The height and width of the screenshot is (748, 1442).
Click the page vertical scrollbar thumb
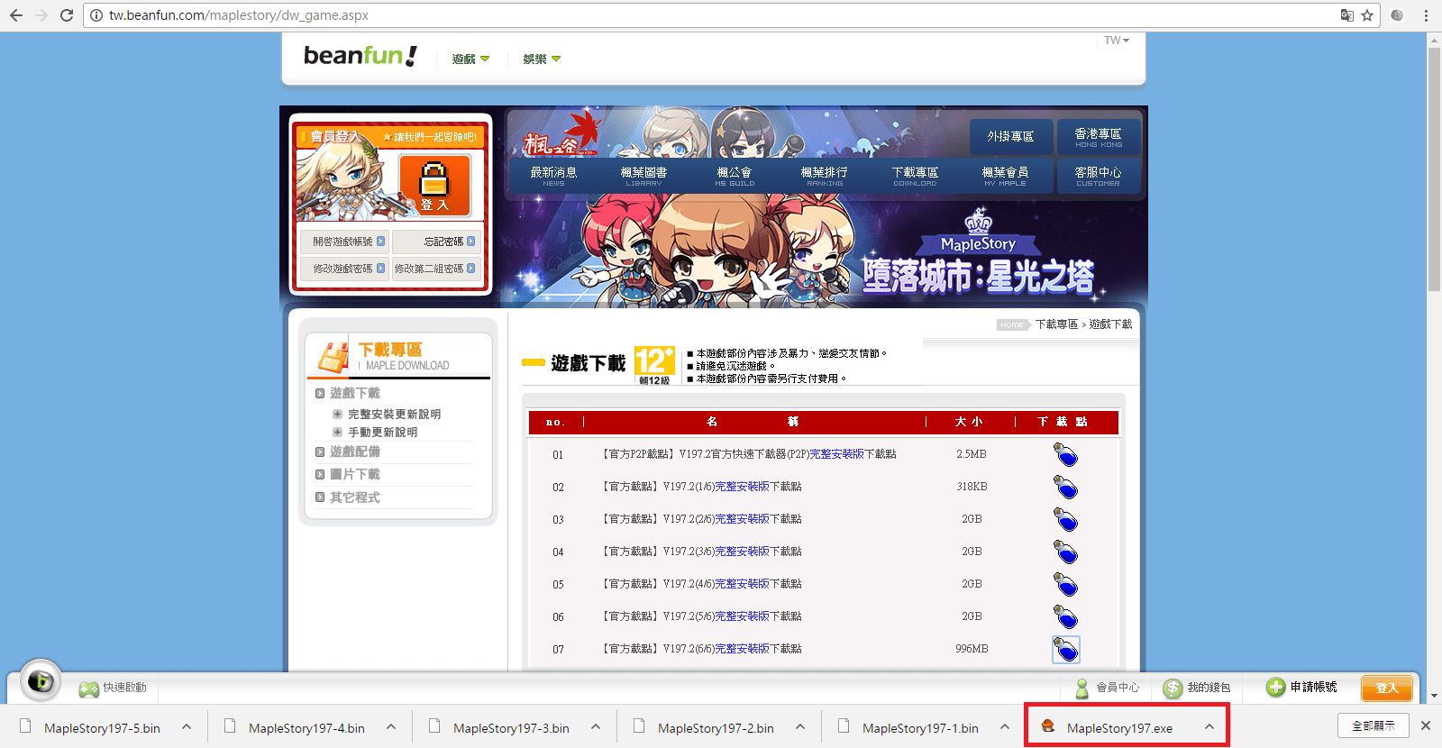pos(1434,169)
